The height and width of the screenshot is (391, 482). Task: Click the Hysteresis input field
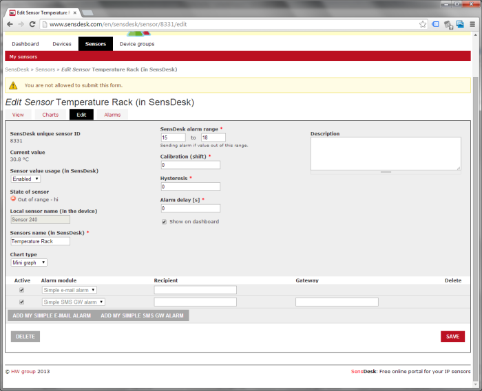point(190,186)
